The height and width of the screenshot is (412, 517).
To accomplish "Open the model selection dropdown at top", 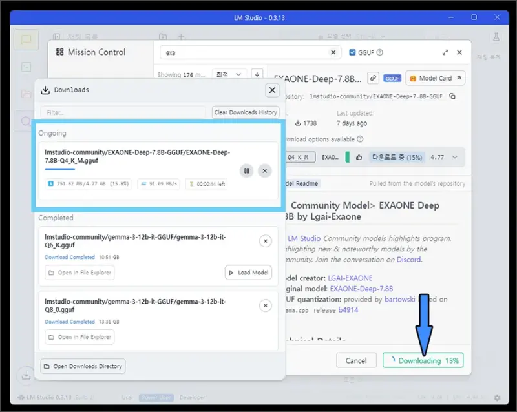I will click(352, 37).
